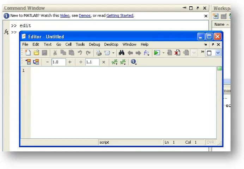Click the increment field showing 1.0
The image size is (244, 169).
(59, 62)
